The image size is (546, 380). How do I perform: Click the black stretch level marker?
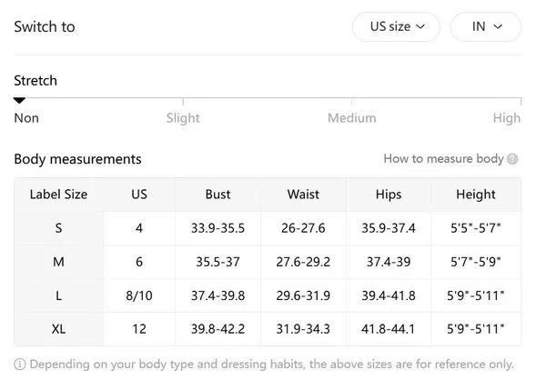click(19, 101)
